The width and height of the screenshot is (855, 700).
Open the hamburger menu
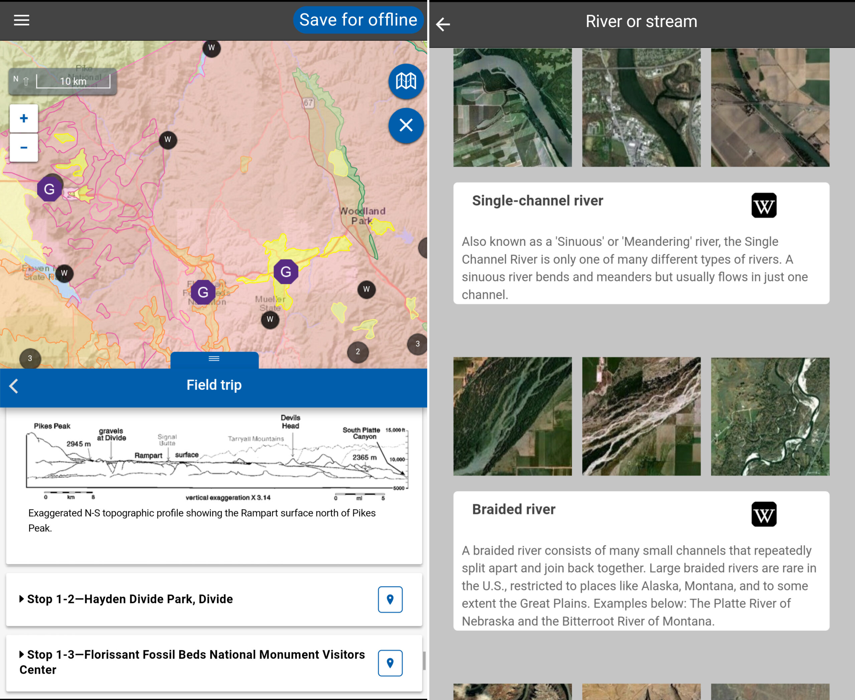coord(21,20)
